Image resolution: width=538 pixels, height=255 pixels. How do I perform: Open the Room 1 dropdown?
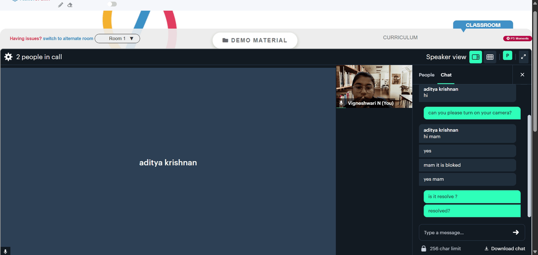(x=117, y=38)
